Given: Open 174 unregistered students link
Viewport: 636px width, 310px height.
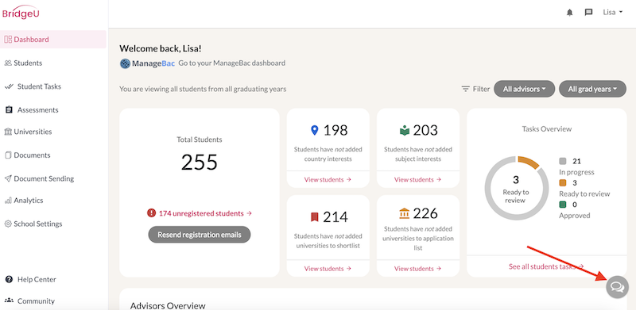Looking at the screenshot, I should coord(205,213).
